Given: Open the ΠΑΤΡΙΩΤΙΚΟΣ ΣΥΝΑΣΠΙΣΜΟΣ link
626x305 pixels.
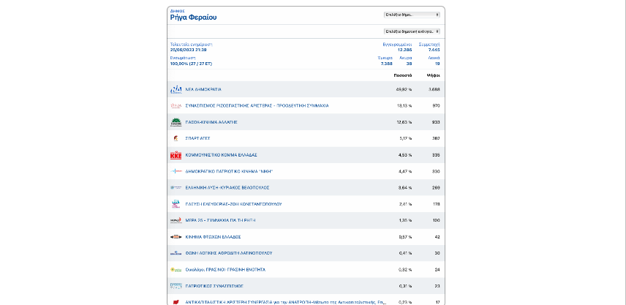Looking at the screenshot, I should 214,286.
